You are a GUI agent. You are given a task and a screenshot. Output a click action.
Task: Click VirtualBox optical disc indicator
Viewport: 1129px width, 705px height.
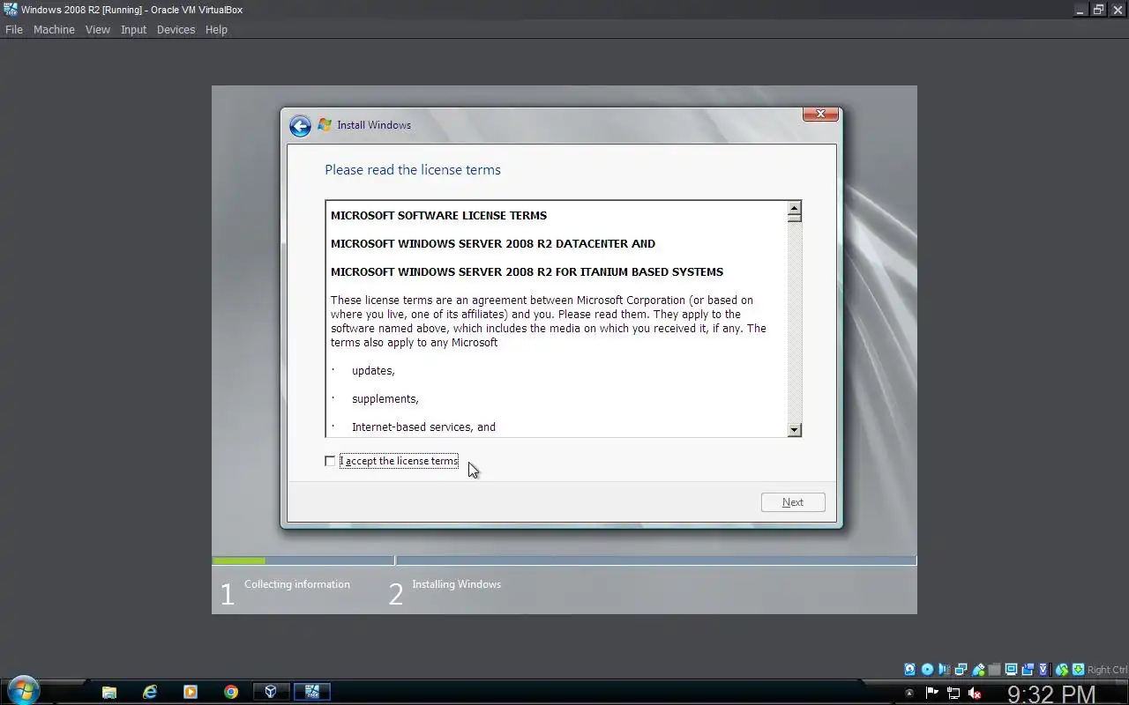pyautogui.click(x=928, y=670)
